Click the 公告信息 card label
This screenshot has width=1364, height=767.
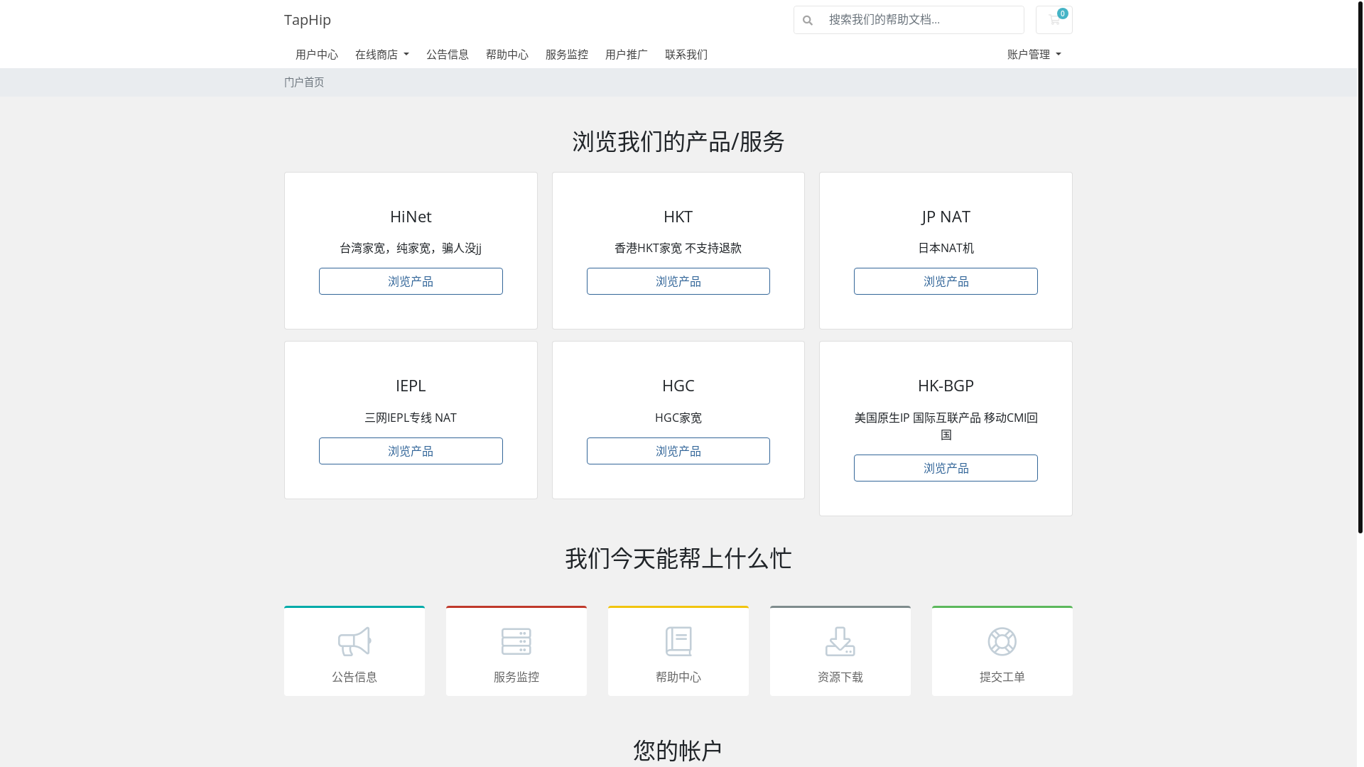[x=354, y=677]
